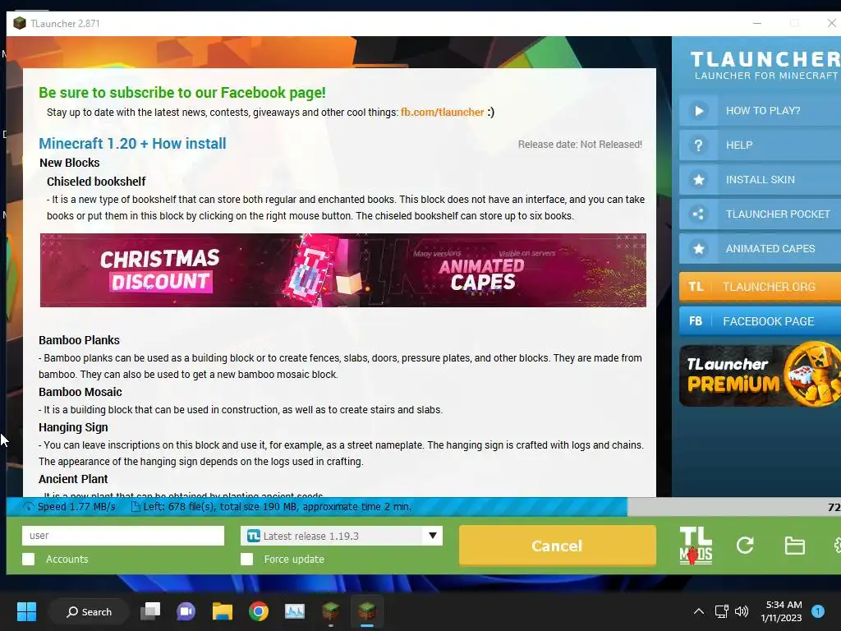841x631 pixels.
Task: Open the monitor graph app in taskbar
Action: (x=295, y=611)
